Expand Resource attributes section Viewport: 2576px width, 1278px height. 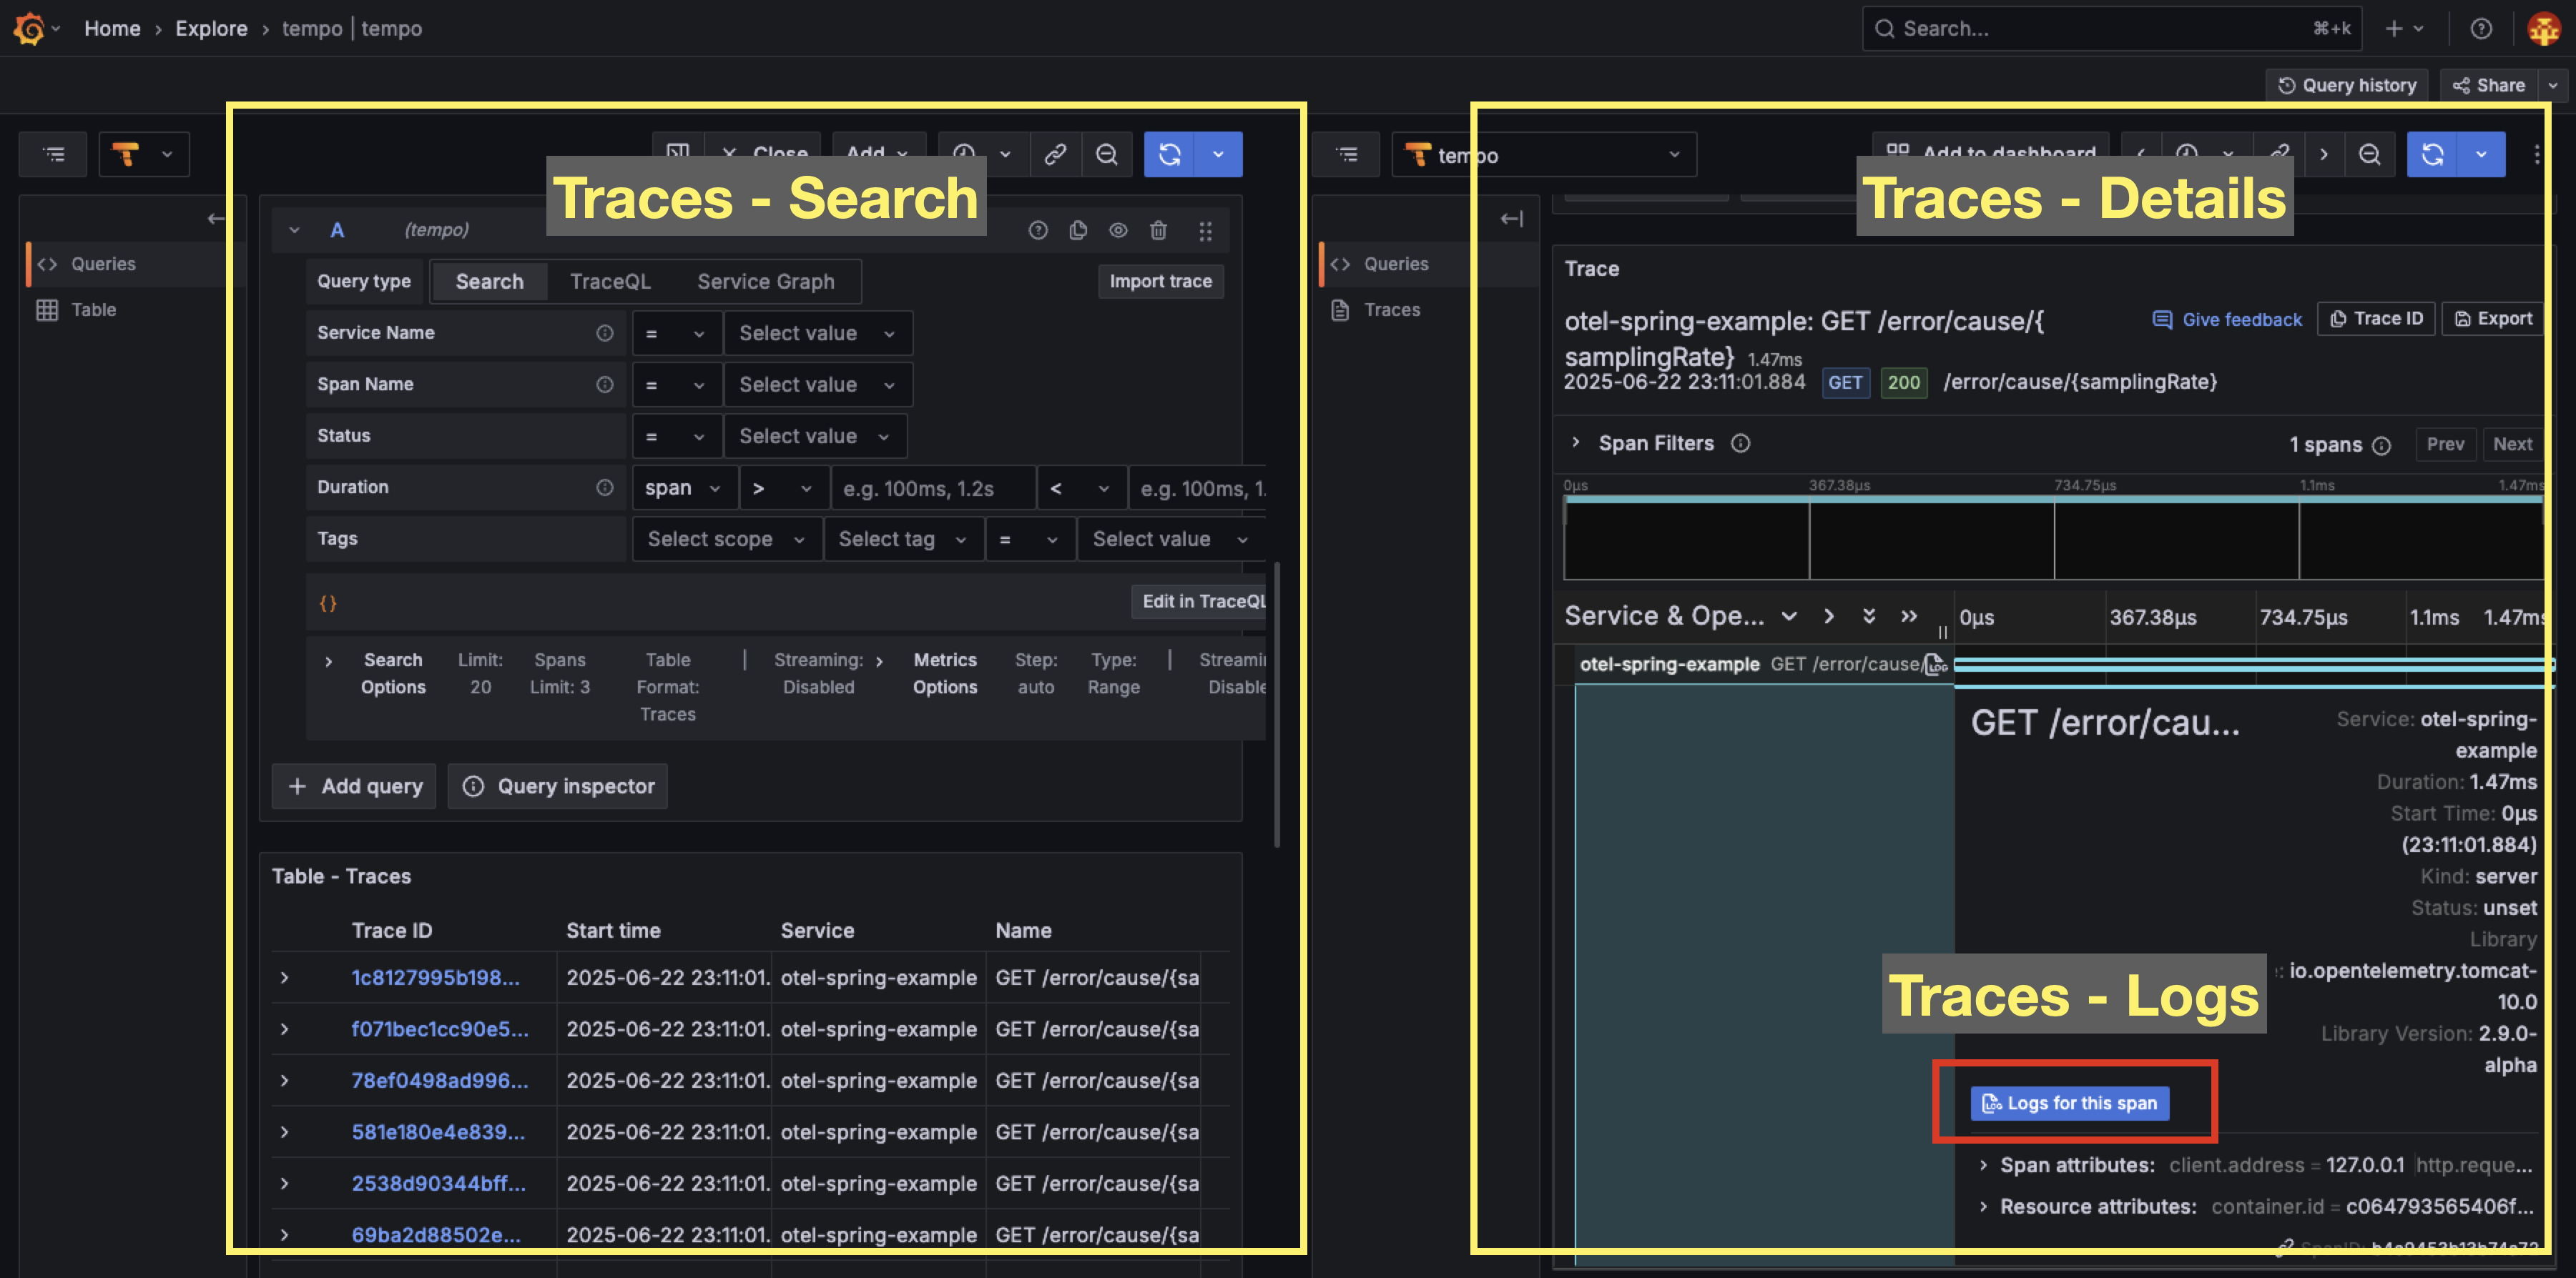[1984, 1207]
